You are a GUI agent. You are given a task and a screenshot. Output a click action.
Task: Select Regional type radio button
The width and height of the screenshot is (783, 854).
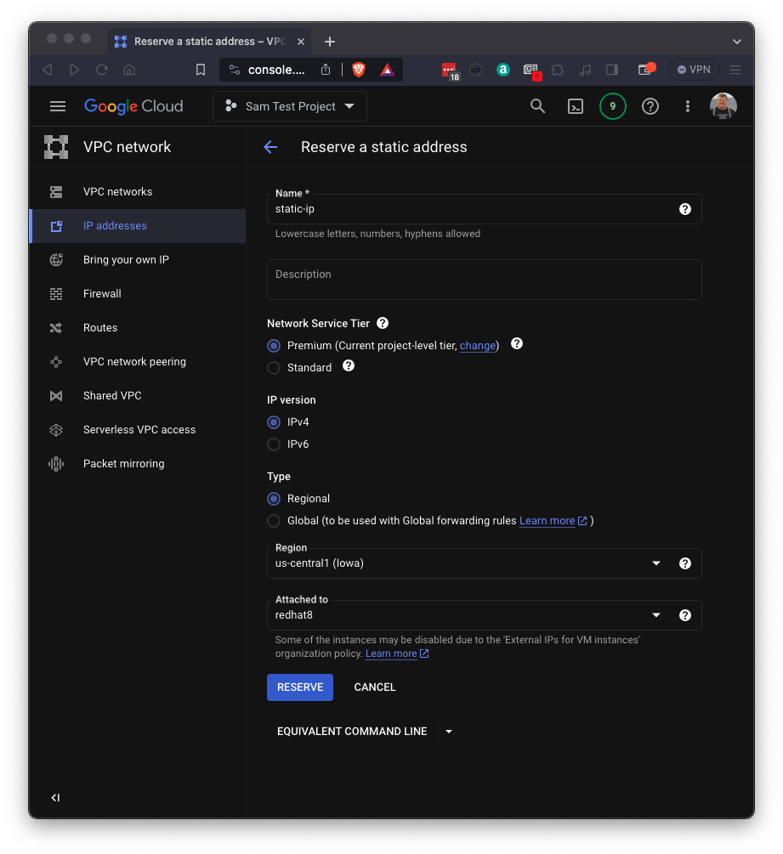click(x=274, y=498)
